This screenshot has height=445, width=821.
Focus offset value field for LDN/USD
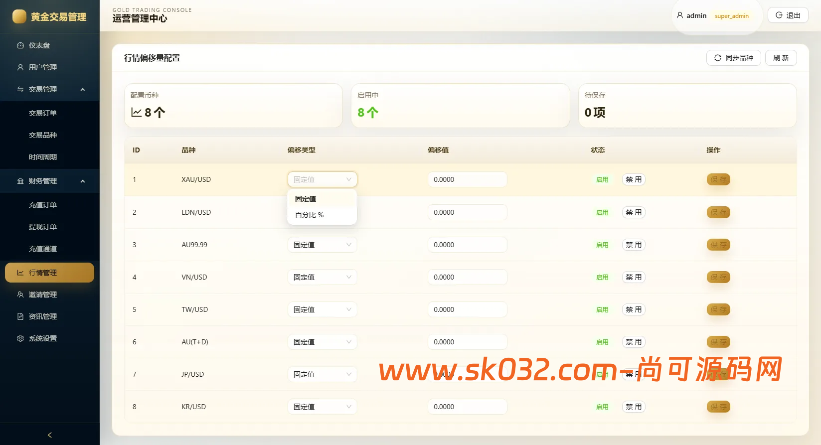468,212
